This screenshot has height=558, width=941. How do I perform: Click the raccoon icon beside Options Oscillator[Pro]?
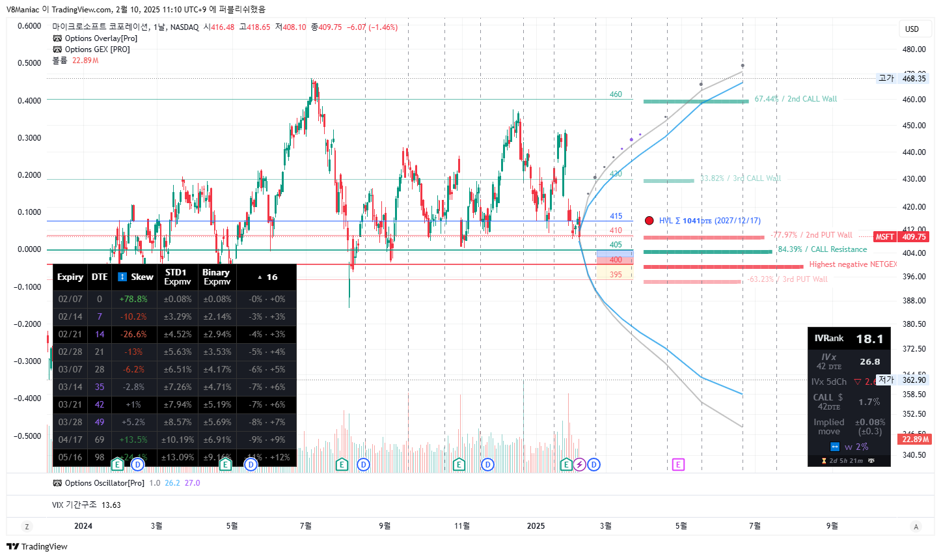tap(57, 483)
